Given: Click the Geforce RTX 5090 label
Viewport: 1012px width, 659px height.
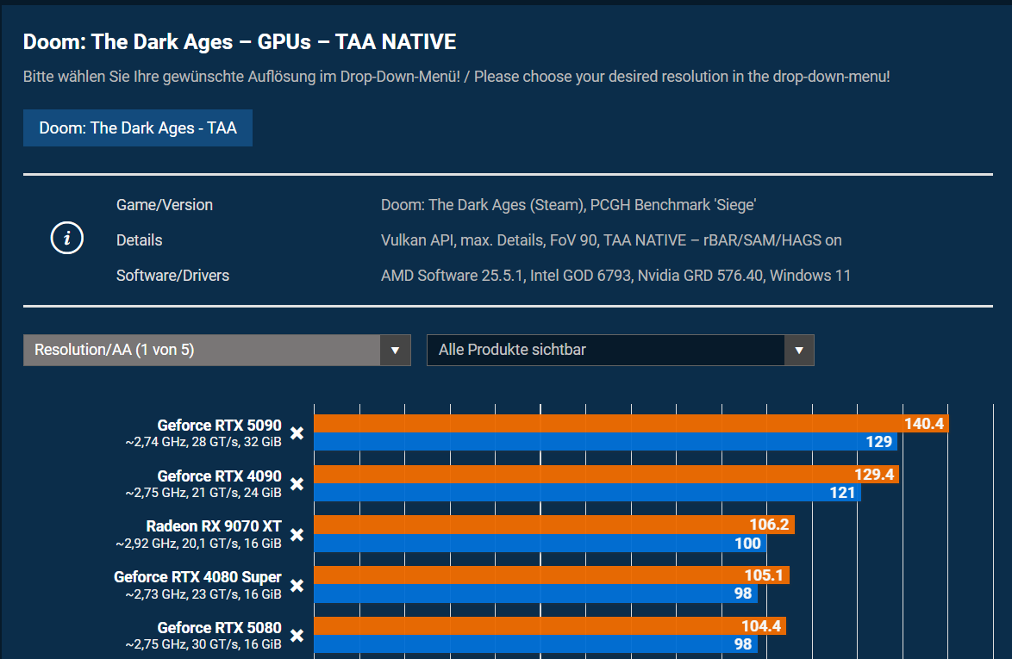Looking at the screenshot, I should tap(220, 425).
